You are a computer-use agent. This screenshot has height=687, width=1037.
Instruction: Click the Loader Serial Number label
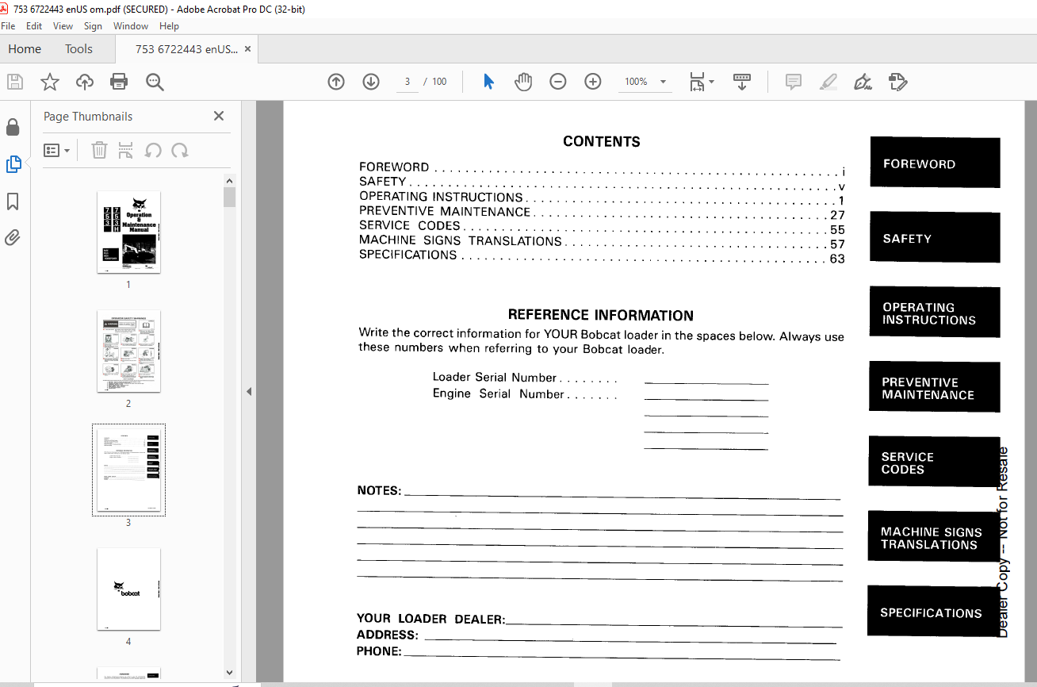(495, 378)
